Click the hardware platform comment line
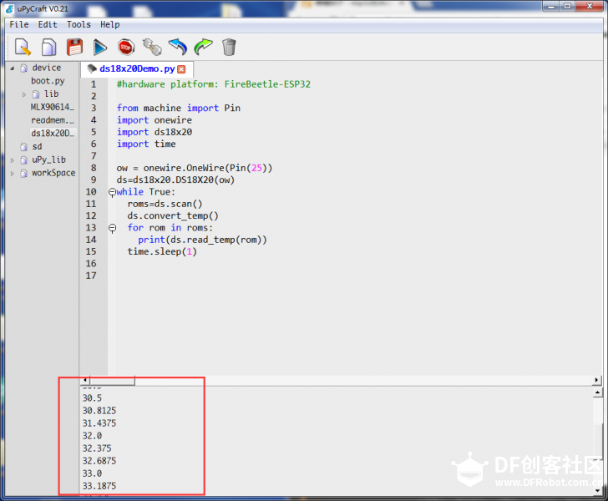608x501 pixels. tap(214, 84)
